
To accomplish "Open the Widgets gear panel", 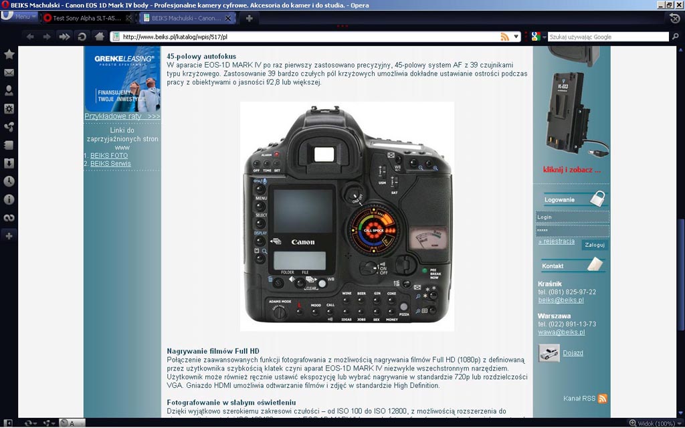I will click(x=9, y=109).
